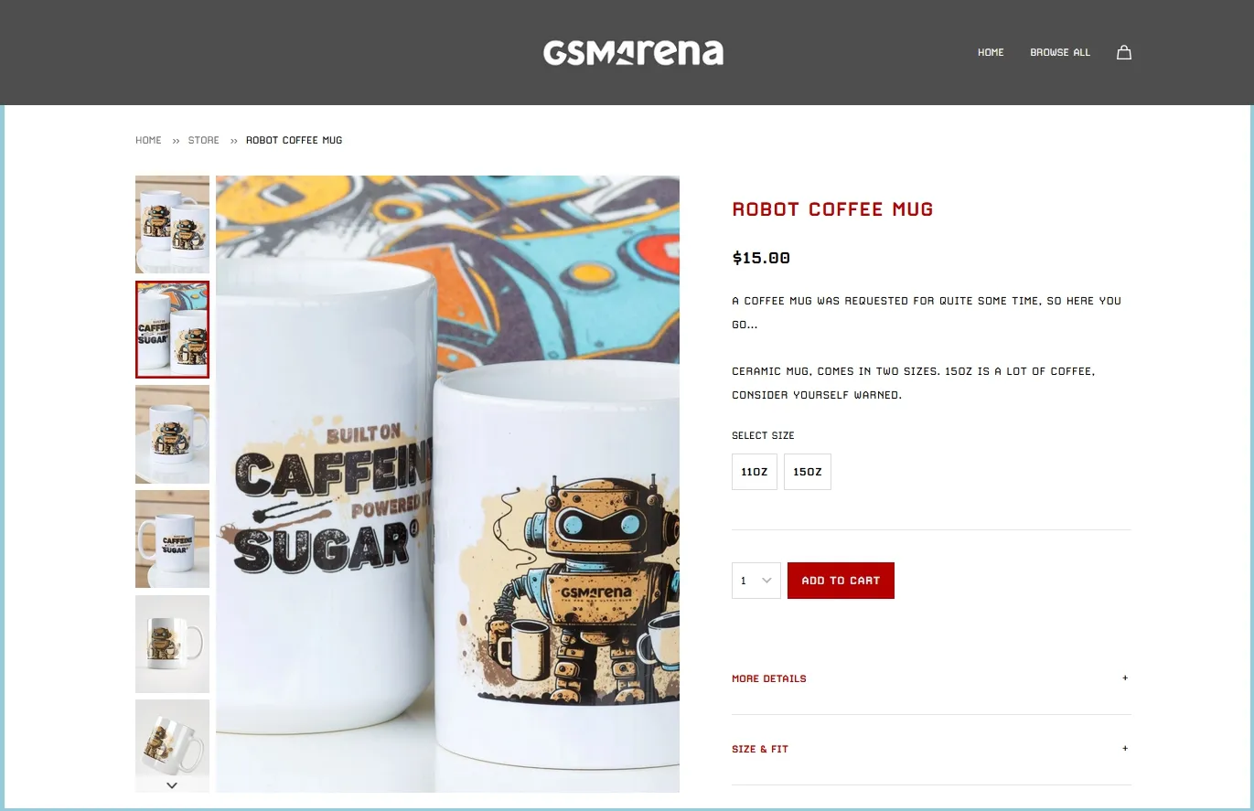View third thumbnail of single robot mug
1254x811 pixels.
[x=172, y=434]
